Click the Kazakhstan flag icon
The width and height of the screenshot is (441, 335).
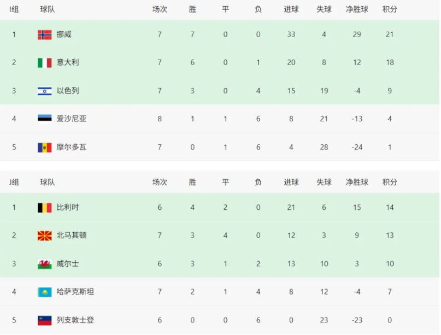(44, 292)
